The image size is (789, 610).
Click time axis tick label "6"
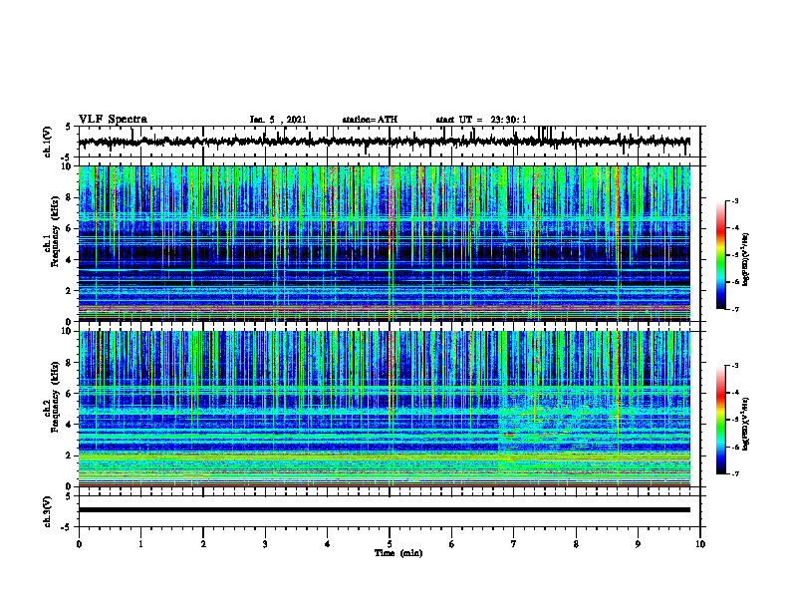(452, 544)
